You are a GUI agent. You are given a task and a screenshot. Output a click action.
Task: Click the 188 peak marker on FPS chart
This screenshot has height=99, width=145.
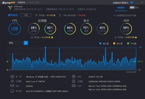[45, 47]
